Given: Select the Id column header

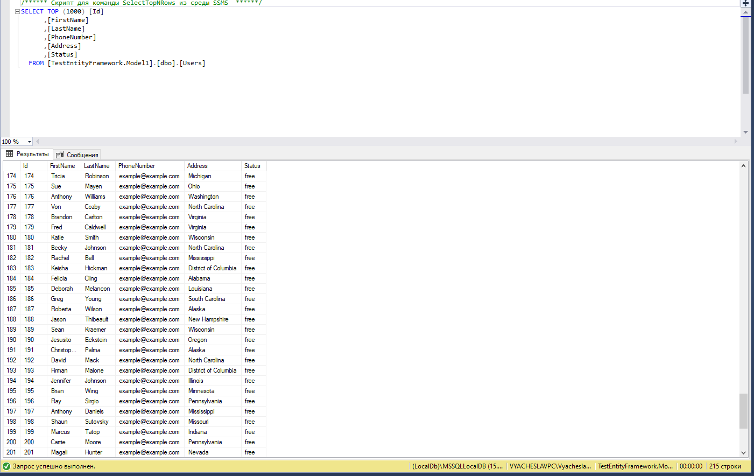Looking at the screenshot, I should click(x=33, y=166).
